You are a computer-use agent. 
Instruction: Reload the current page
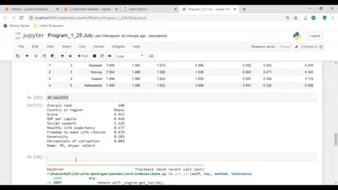(21, 18)
